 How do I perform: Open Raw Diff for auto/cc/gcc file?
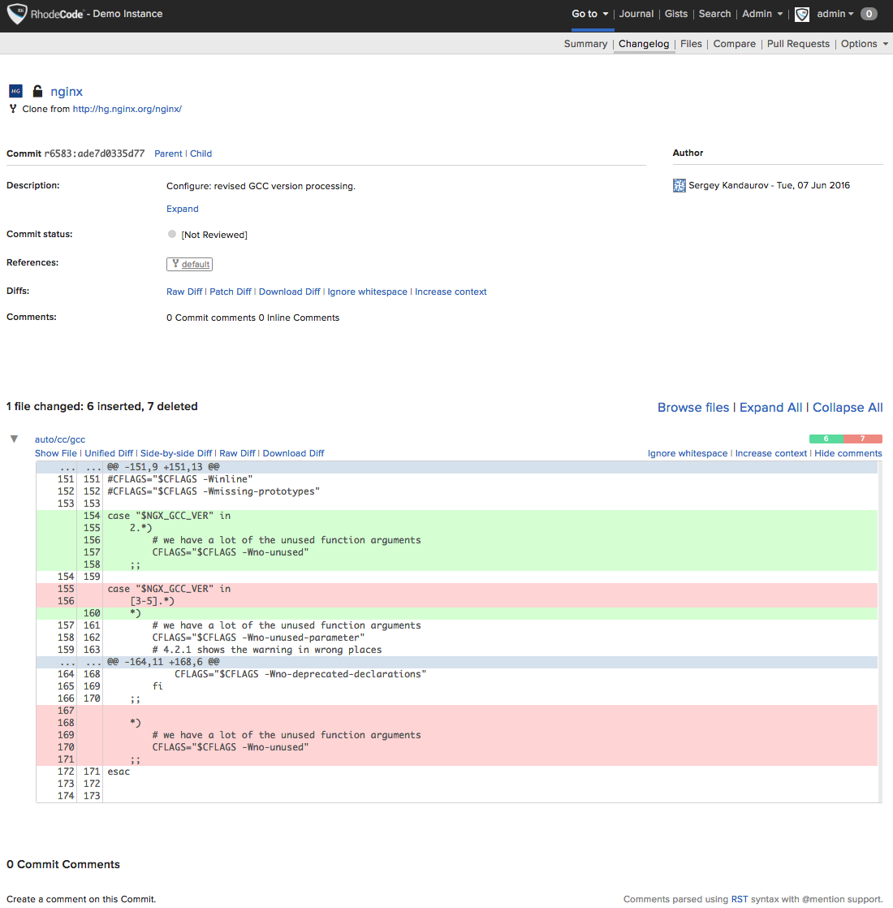point(237,453)
